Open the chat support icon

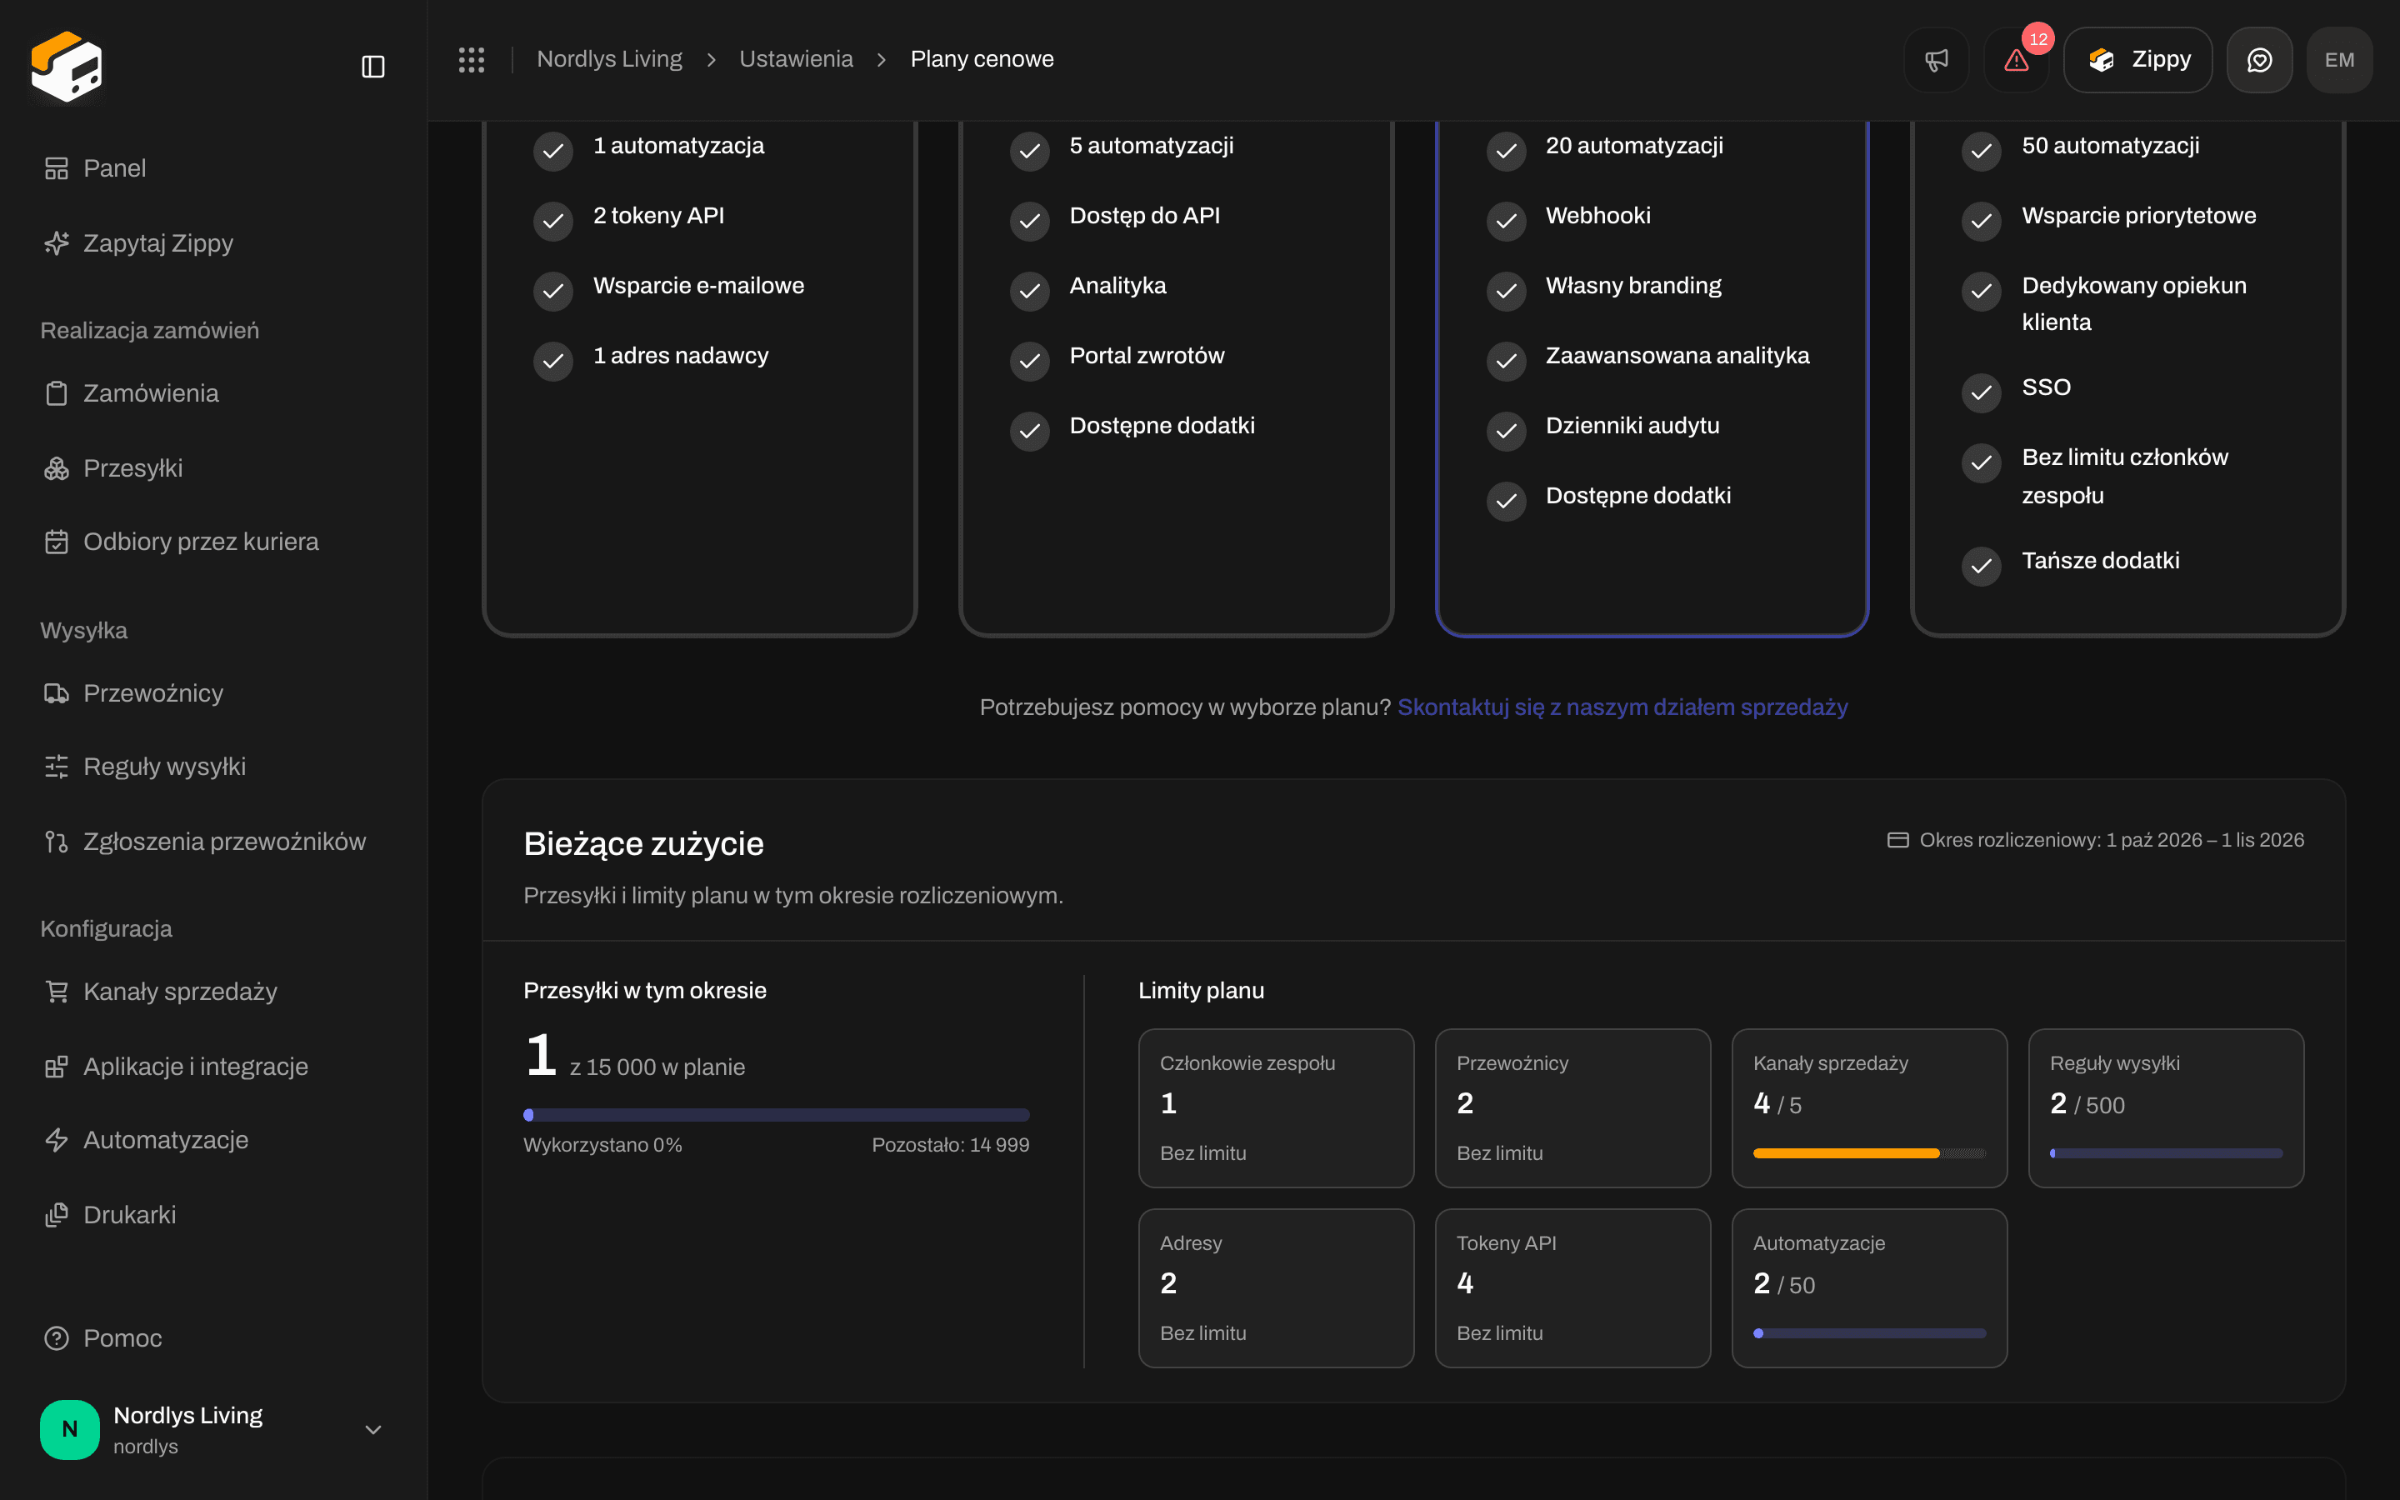click(2259, 59)
